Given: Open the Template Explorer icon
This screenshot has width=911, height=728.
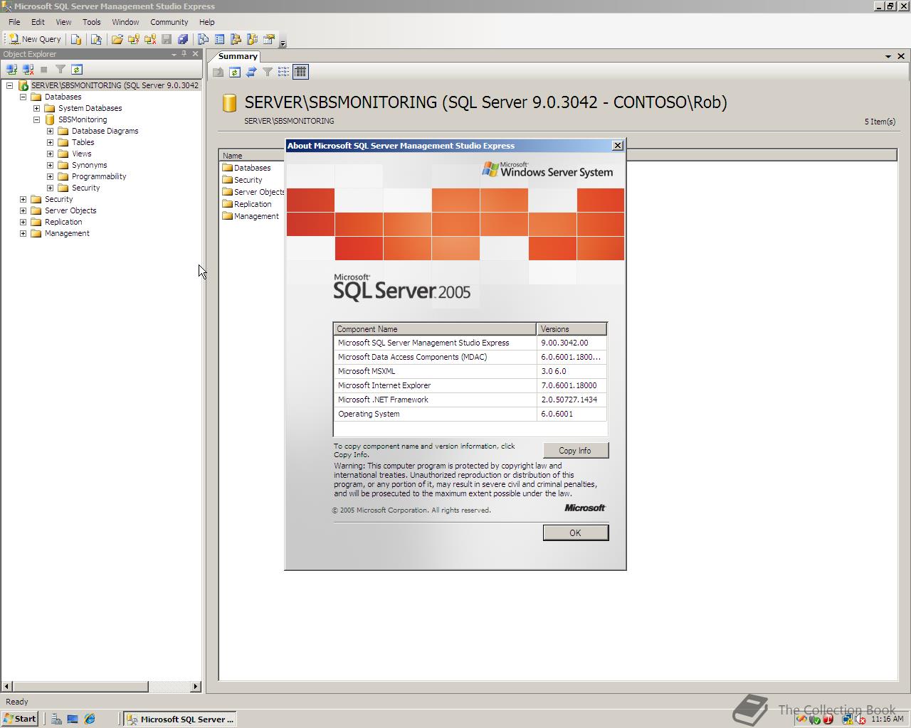Looking at the screenshot, I should [x=252, y=39].
